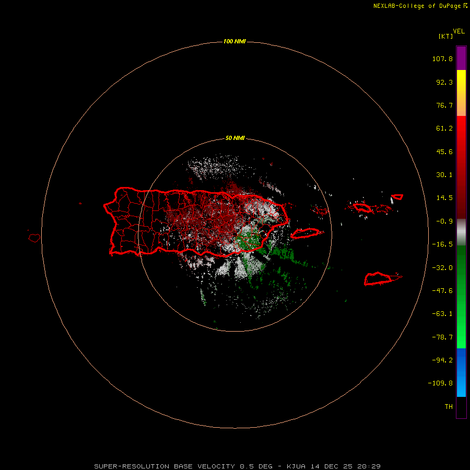The height and width of the screenshot is (470, 470).
Task: Click the SUPER-RESOLUTION BASE VELOCITY caption
Action: tap(238, 466)
